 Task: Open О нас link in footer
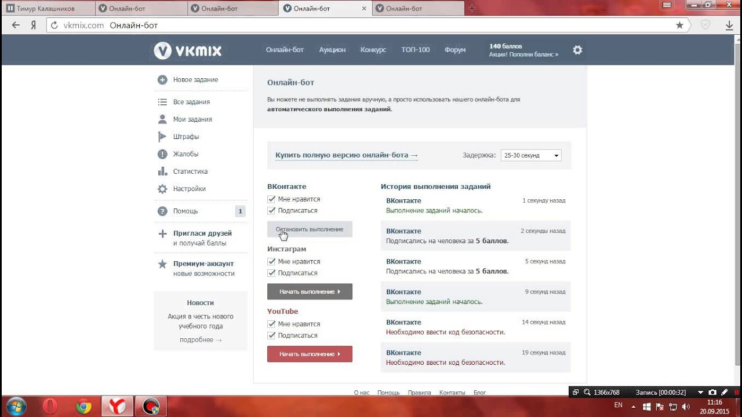pyautogui.click(x=362, y=393)
